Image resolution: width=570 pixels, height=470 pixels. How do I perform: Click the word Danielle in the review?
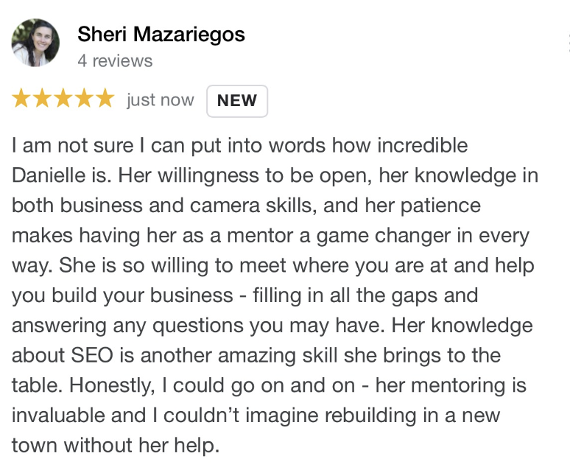tap(49, 175)
